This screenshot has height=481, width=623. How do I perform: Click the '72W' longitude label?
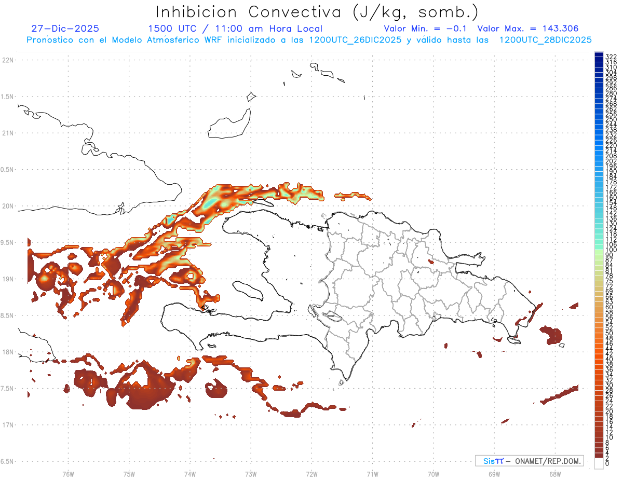pyautogui.click(x=311, y=474)
